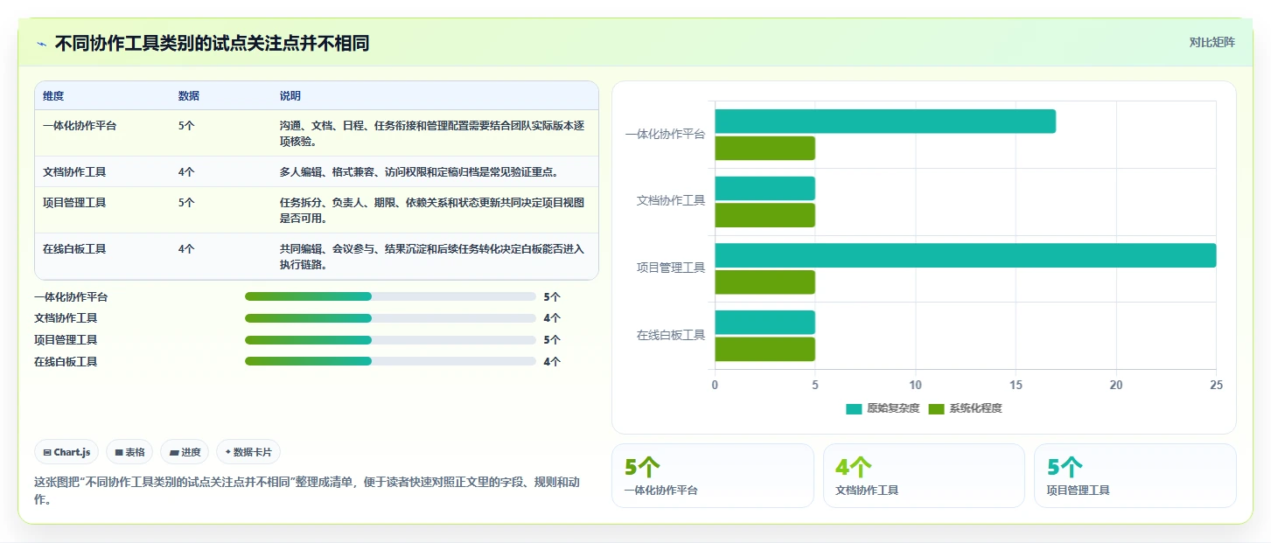Click the description starting 共同编辑、会议参与
Viewport: 1271px width, 543px height.
(x=432, y=256)
